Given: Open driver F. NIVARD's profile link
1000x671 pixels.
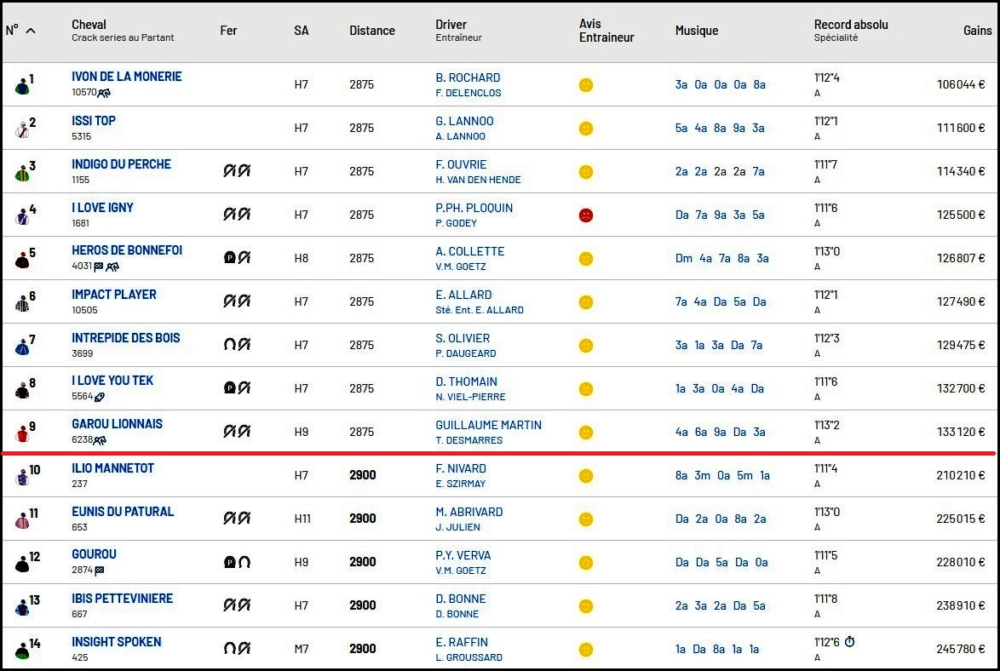Looking at the screenshot, I should pos(460,468).
